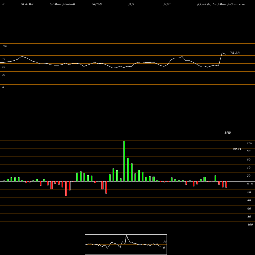Click the MR axis 20 label

[x=249, y=176]
